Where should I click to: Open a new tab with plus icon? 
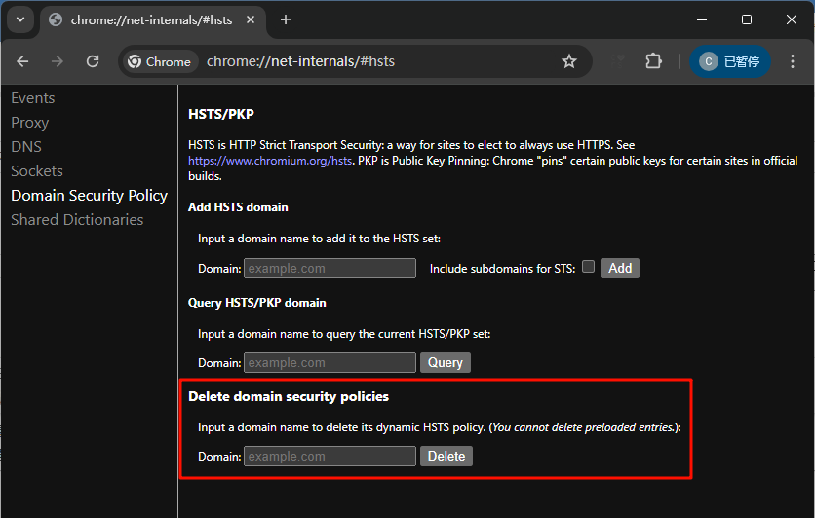click(286, 19)
